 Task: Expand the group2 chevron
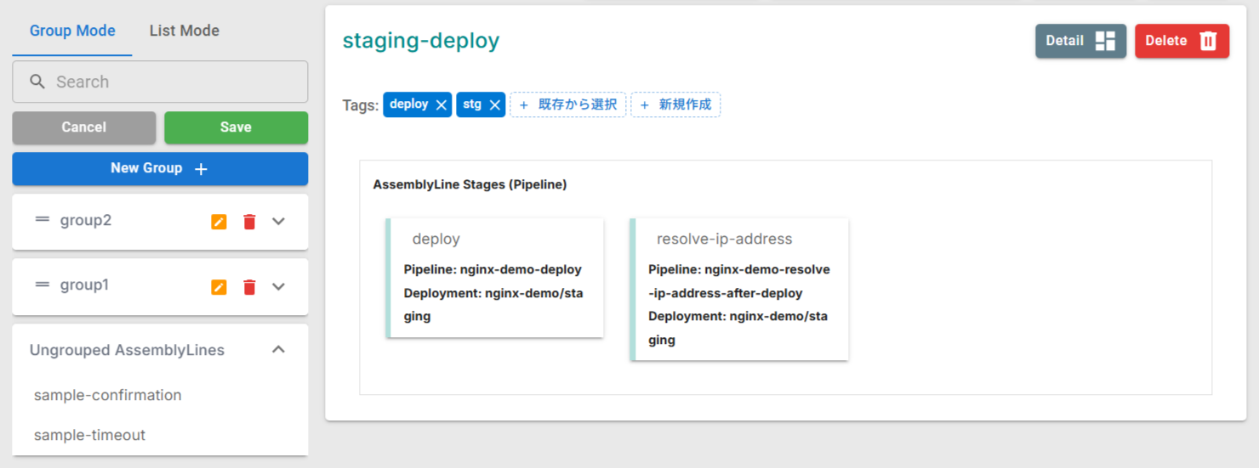(278, 222)
